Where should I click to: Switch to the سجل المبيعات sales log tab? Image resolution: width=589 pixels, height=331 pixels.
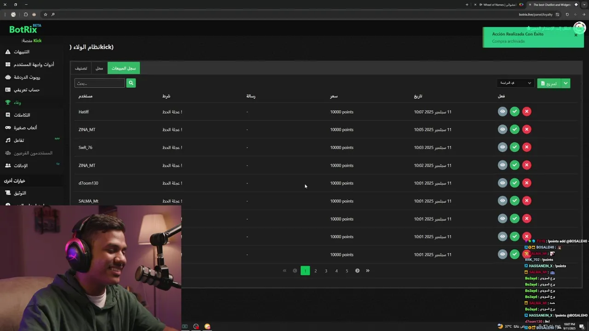(124, 68)
